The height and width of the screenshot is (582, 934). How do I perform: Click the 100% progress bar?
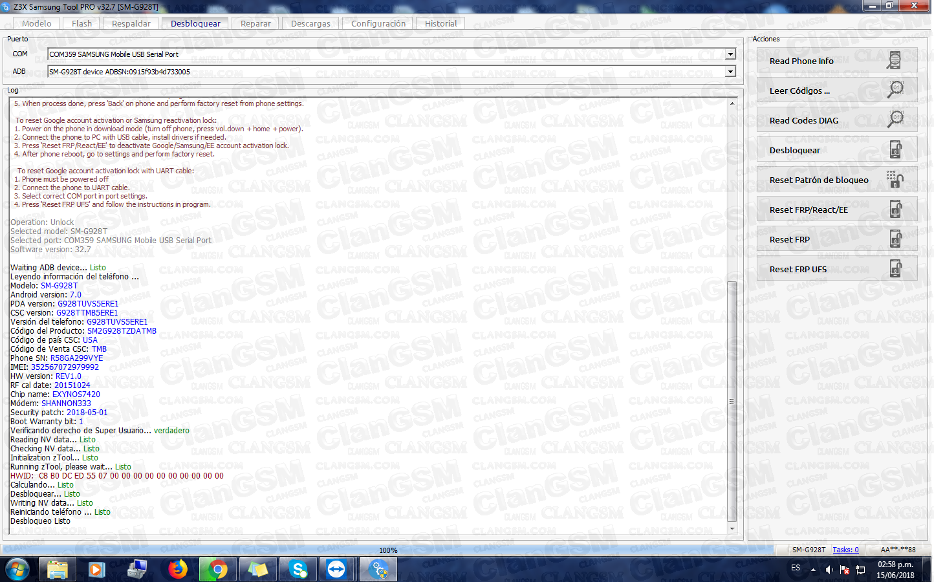click(388, 550)
